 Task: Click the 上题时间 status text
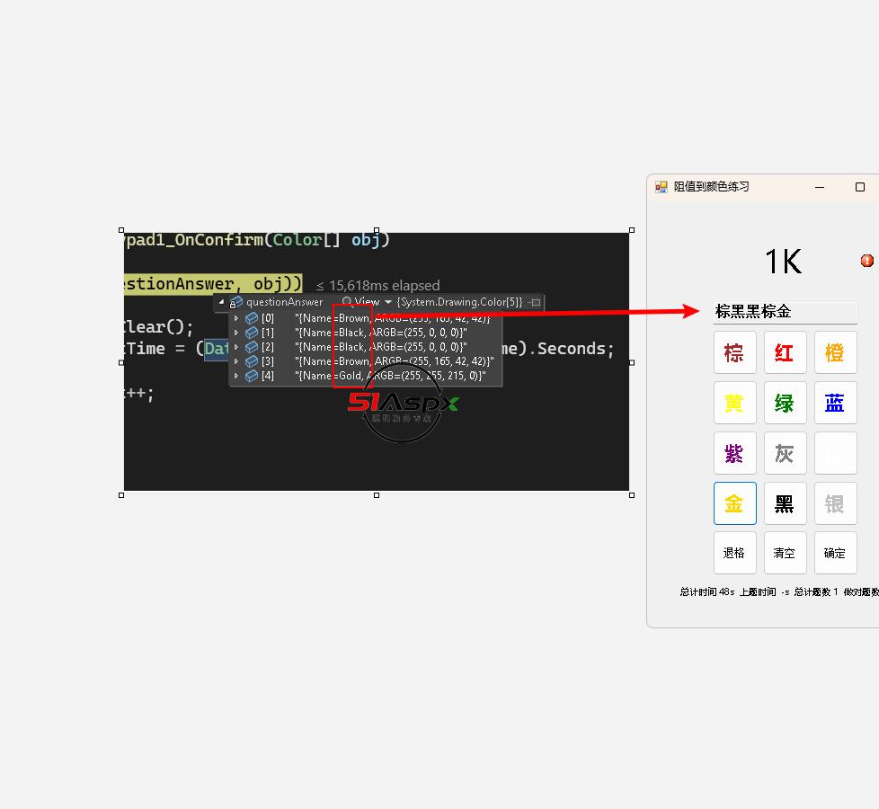[x=764, y=592]
